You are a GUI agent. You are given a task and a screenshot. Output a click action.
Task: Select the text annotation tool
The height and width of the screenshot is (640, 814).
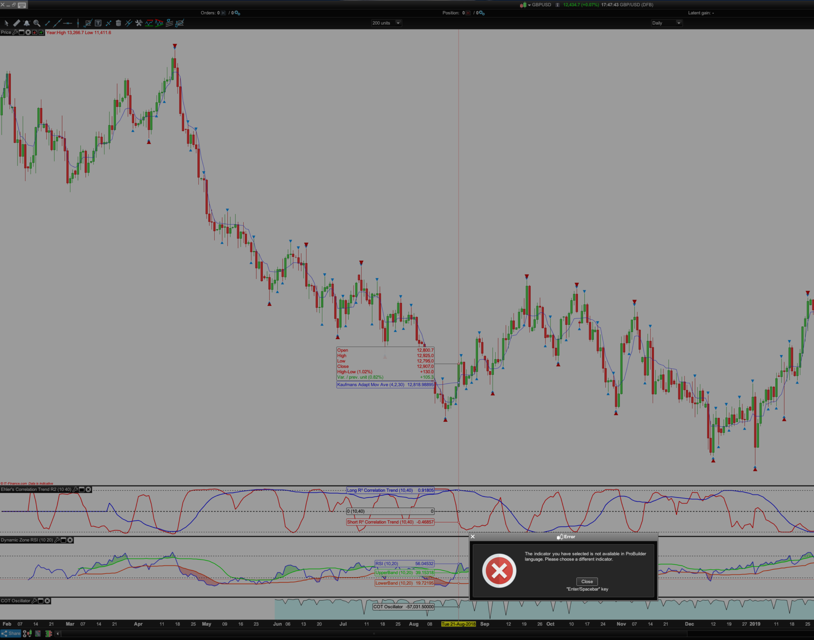(98, 23)
